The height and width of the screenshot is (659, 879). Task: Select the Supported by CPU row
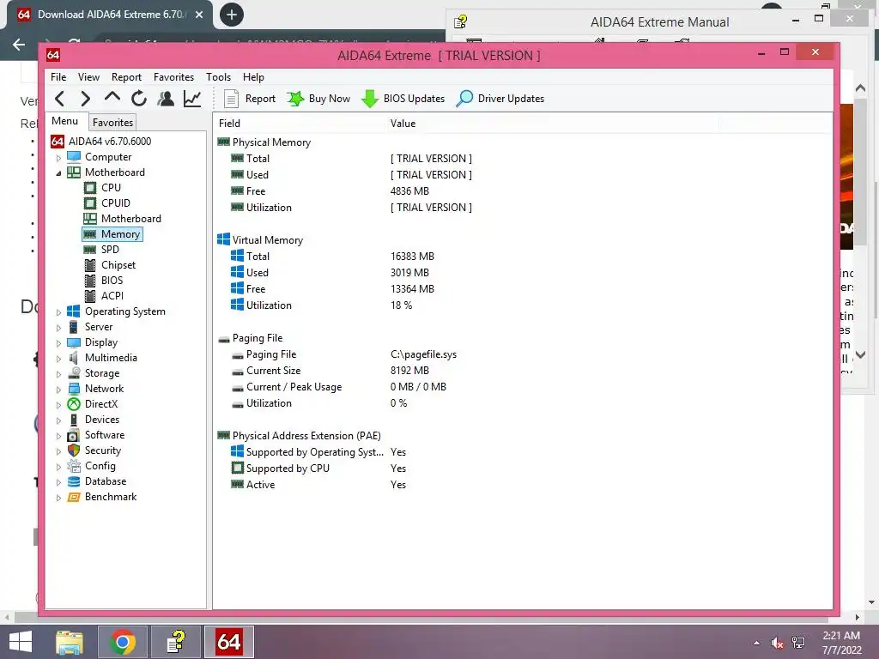[x=523, y=469]
